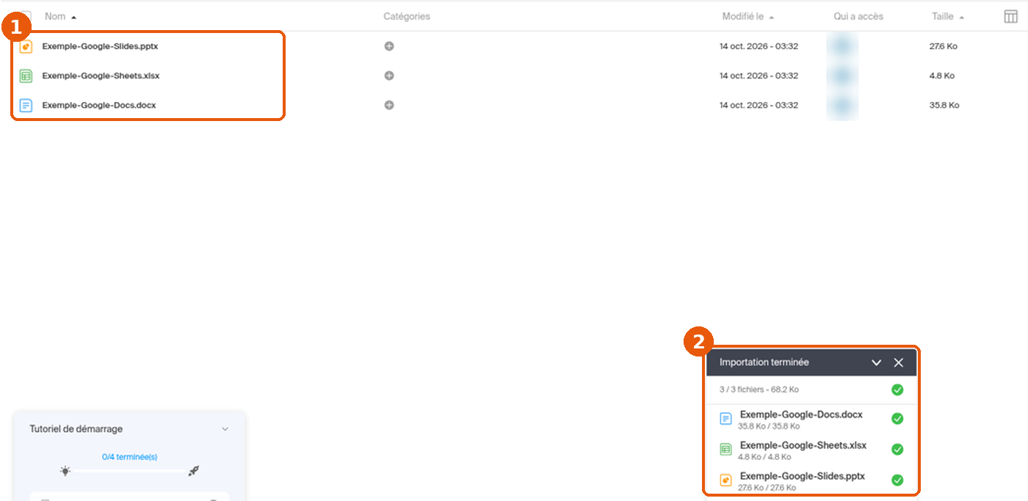Click the green Sheets file icon in list
This screenshot has height=501, width=1028.
pyautogui.click(x=26, y=76)
